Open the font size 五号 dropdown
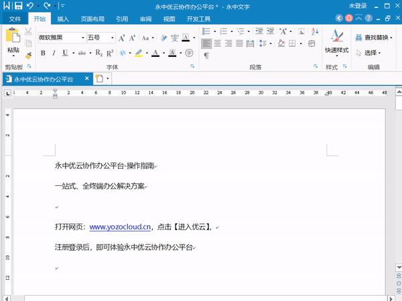This screenshot has height=301, width=402. tap(113, 38)
